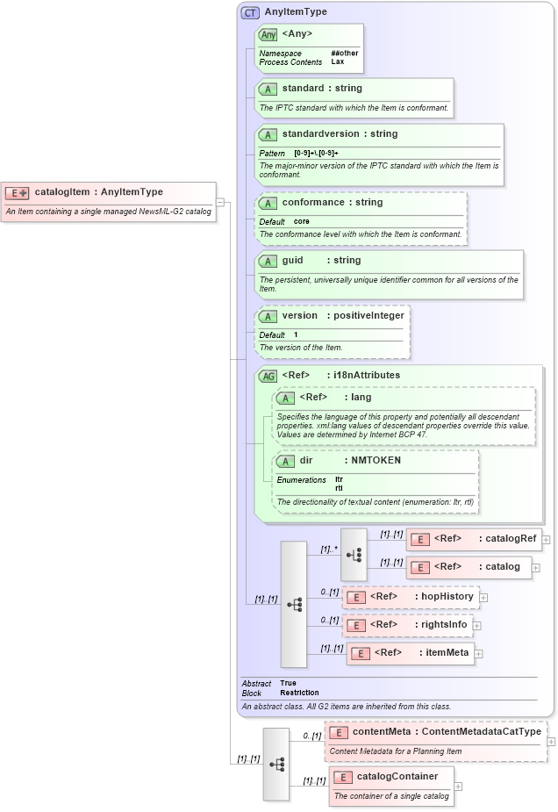
Task: Click the A icon of lang attribute
Action: [x=286, y=399]
